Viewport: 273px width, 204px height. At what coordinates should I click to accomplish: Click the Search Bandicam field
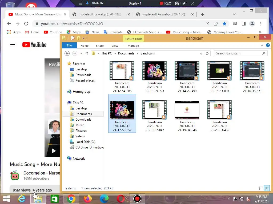[x=240, y=53]
